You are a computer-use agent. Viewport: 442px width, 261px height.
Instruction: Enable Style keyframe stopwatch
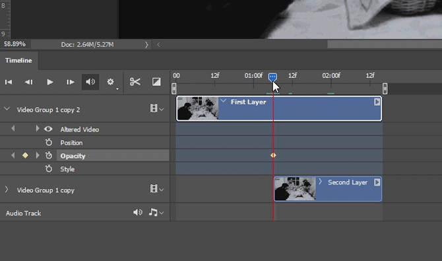tap(49, 168)
